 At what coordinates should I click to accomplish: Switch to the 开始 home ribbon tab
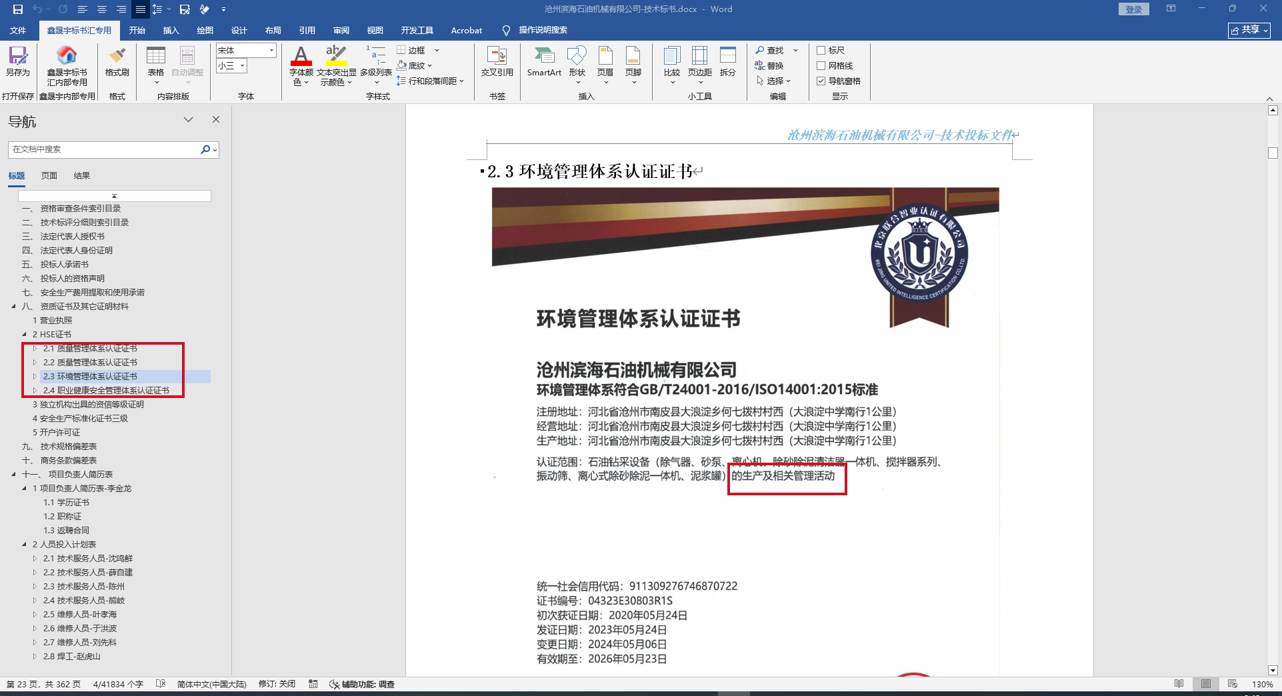(x=137, y=30)
